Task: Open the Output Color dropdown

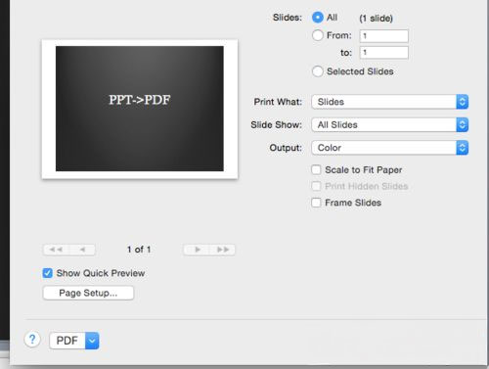Action: (x=390, y=148)
